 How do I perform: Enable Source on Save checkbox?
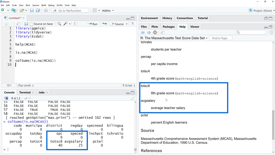(31, 24)
